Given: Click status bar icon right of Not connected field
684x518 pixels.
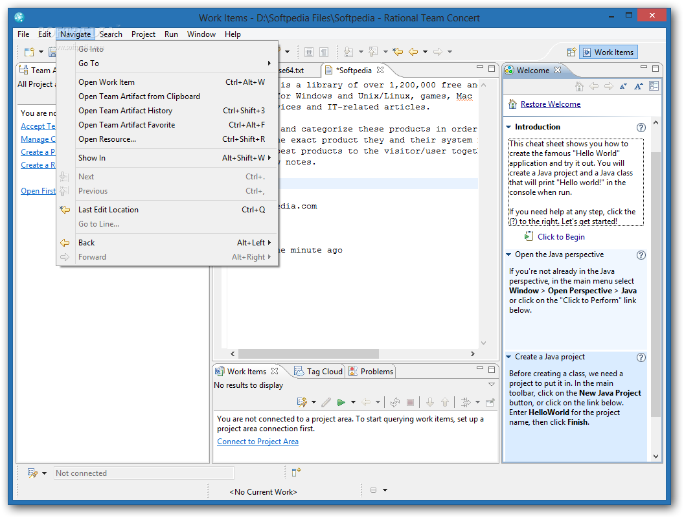Looking at the screenshot, I should pos(296,472).
